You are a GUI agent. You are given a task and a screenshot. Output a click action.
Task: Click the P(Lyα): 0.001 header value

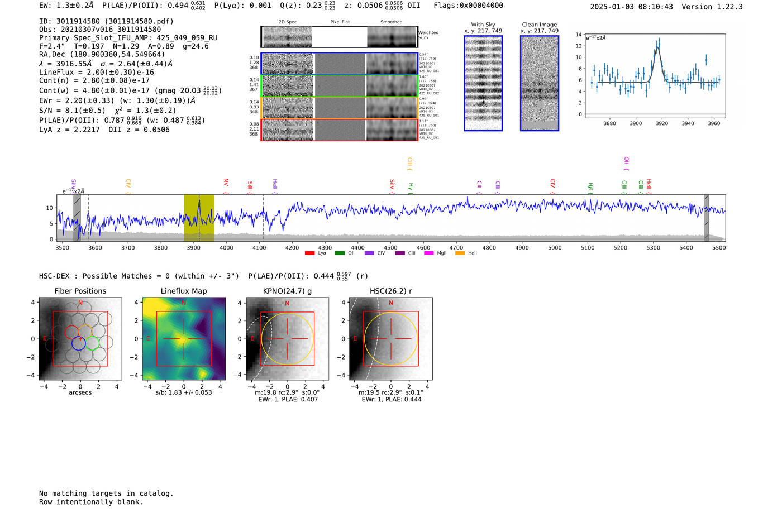243,6
